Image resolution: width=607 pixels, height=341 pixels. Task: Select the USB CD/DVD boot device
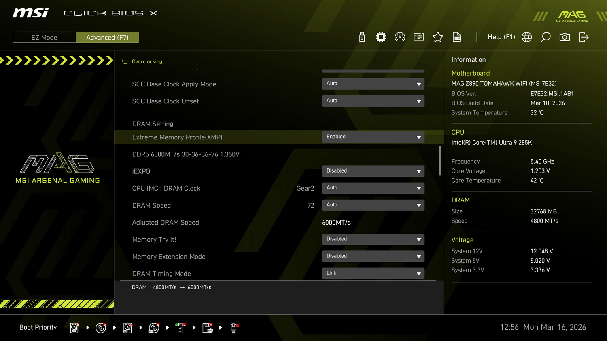(x=154, y=328)
